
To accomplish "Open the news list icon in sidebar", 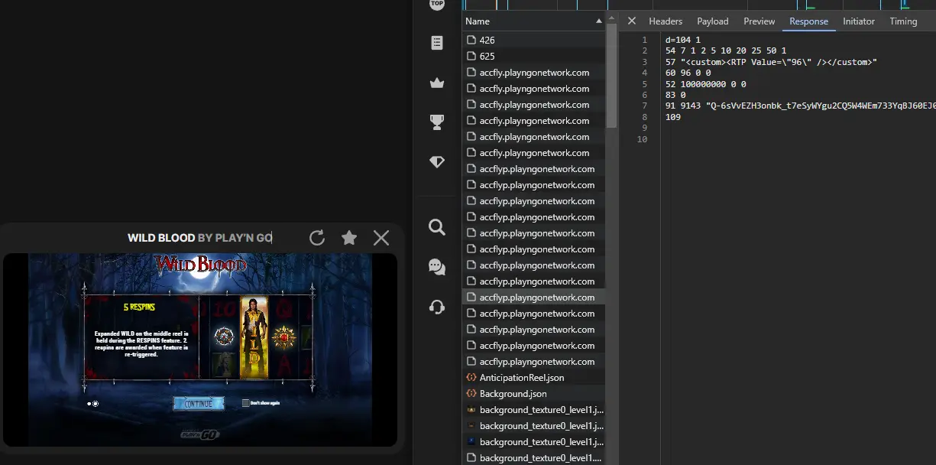I will coord(437,43).
